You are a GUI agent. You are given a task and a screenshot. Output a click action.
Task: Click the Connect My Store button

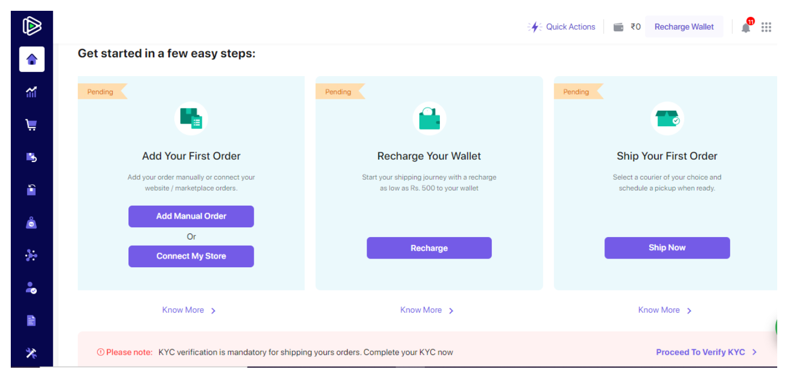tap(191, 256)
